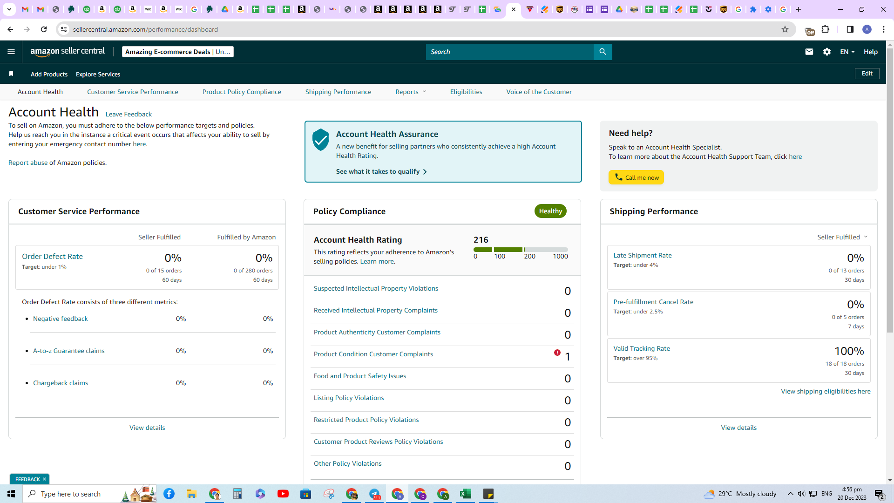View site information icon in address bar
Image resolution: width=894 pixels, height=503 pixels.
[x=64, y=29]
